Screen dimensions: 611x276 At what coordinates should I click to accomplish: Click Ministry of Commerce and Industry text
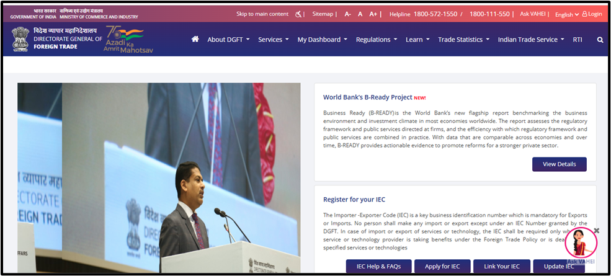99,17
